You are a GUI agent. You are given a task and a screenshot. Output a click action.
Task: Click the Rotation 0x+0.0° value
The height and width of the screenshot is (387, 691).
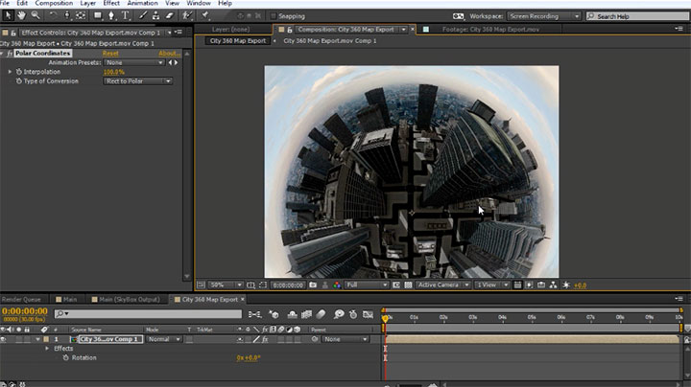(249, 357)
